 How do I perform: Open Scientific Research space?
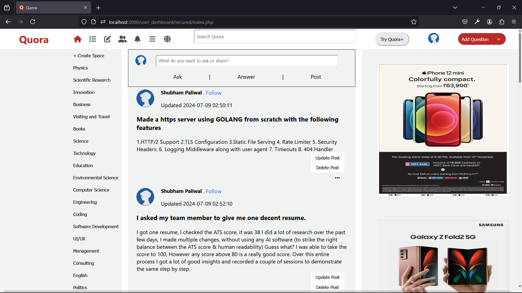pyautogui.click(x=92, y=80)
